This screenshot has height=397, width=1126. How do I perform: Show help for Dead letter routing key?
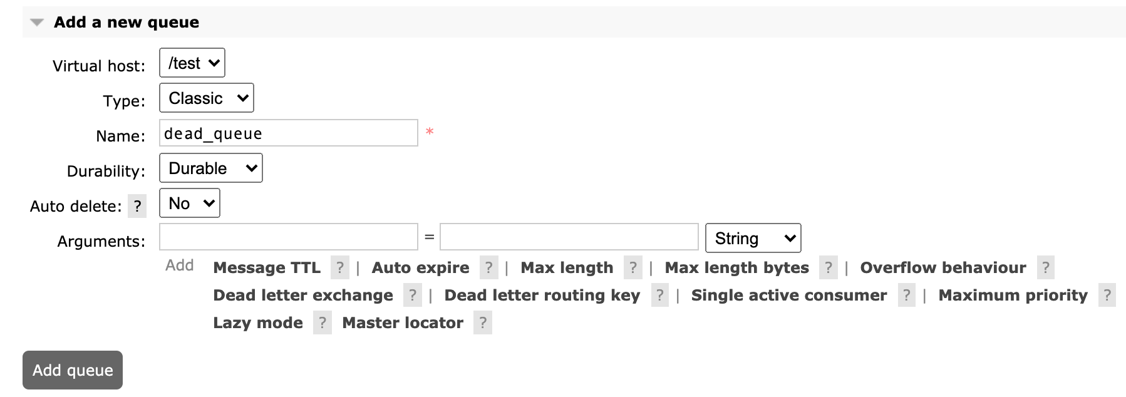[659, 295]
